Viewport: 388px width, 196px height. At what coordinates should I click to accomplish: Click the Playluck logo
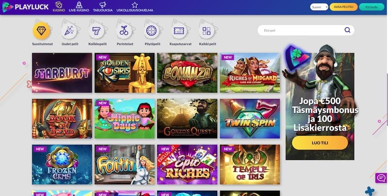coord(26,7)
